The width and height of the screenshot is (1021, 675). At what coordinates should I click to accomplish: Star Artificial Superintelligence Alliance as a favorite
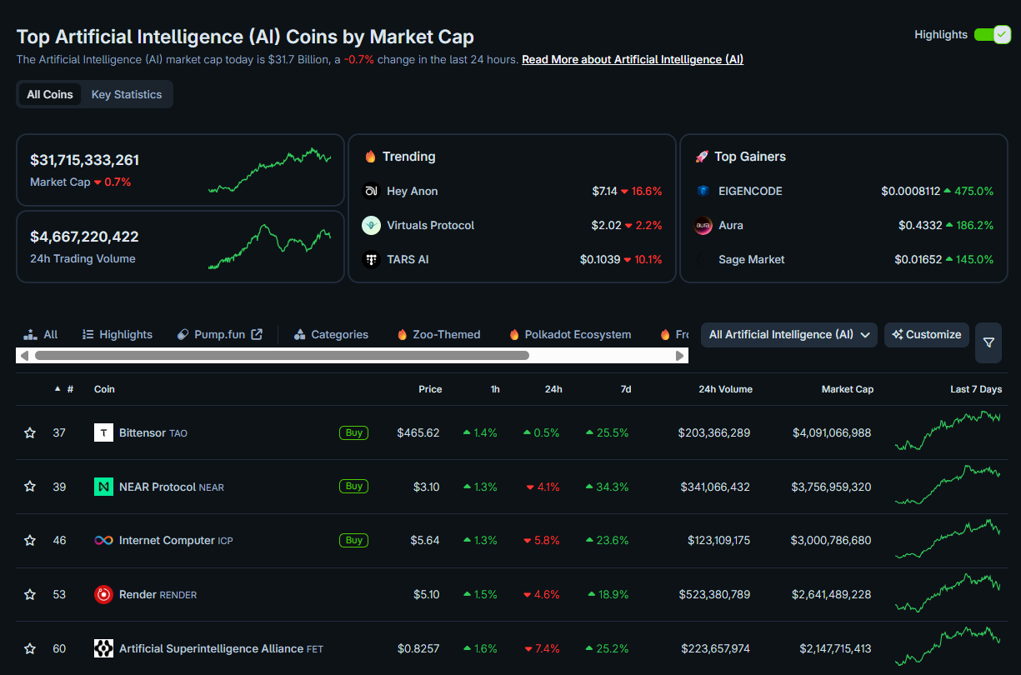(30, 648)
